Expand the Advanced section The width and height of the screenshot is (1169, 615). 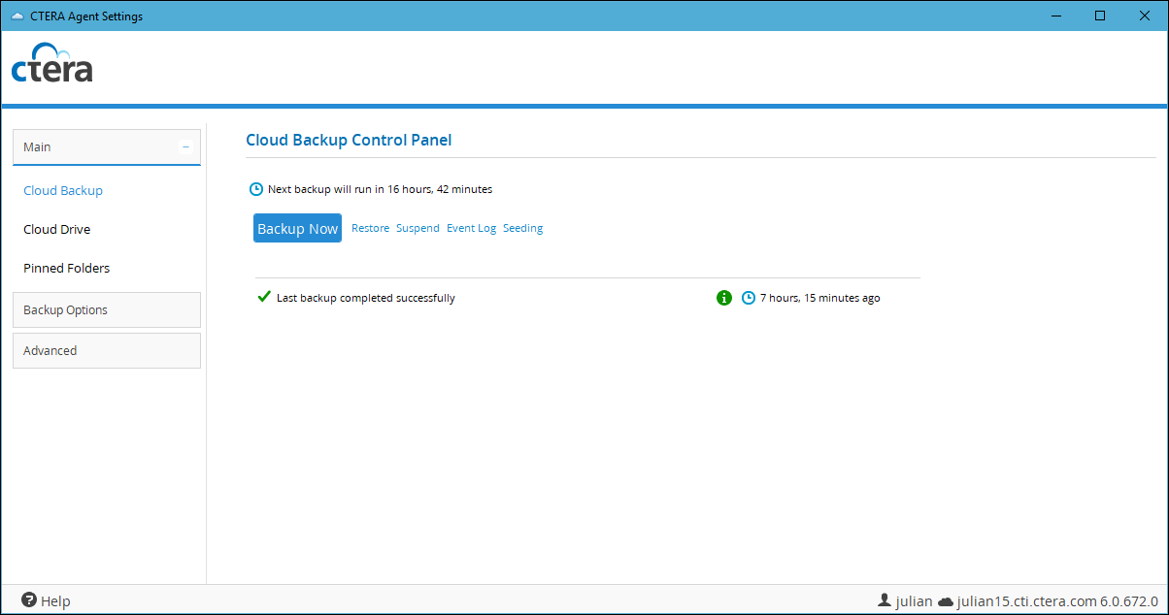[x=107, y=351]
